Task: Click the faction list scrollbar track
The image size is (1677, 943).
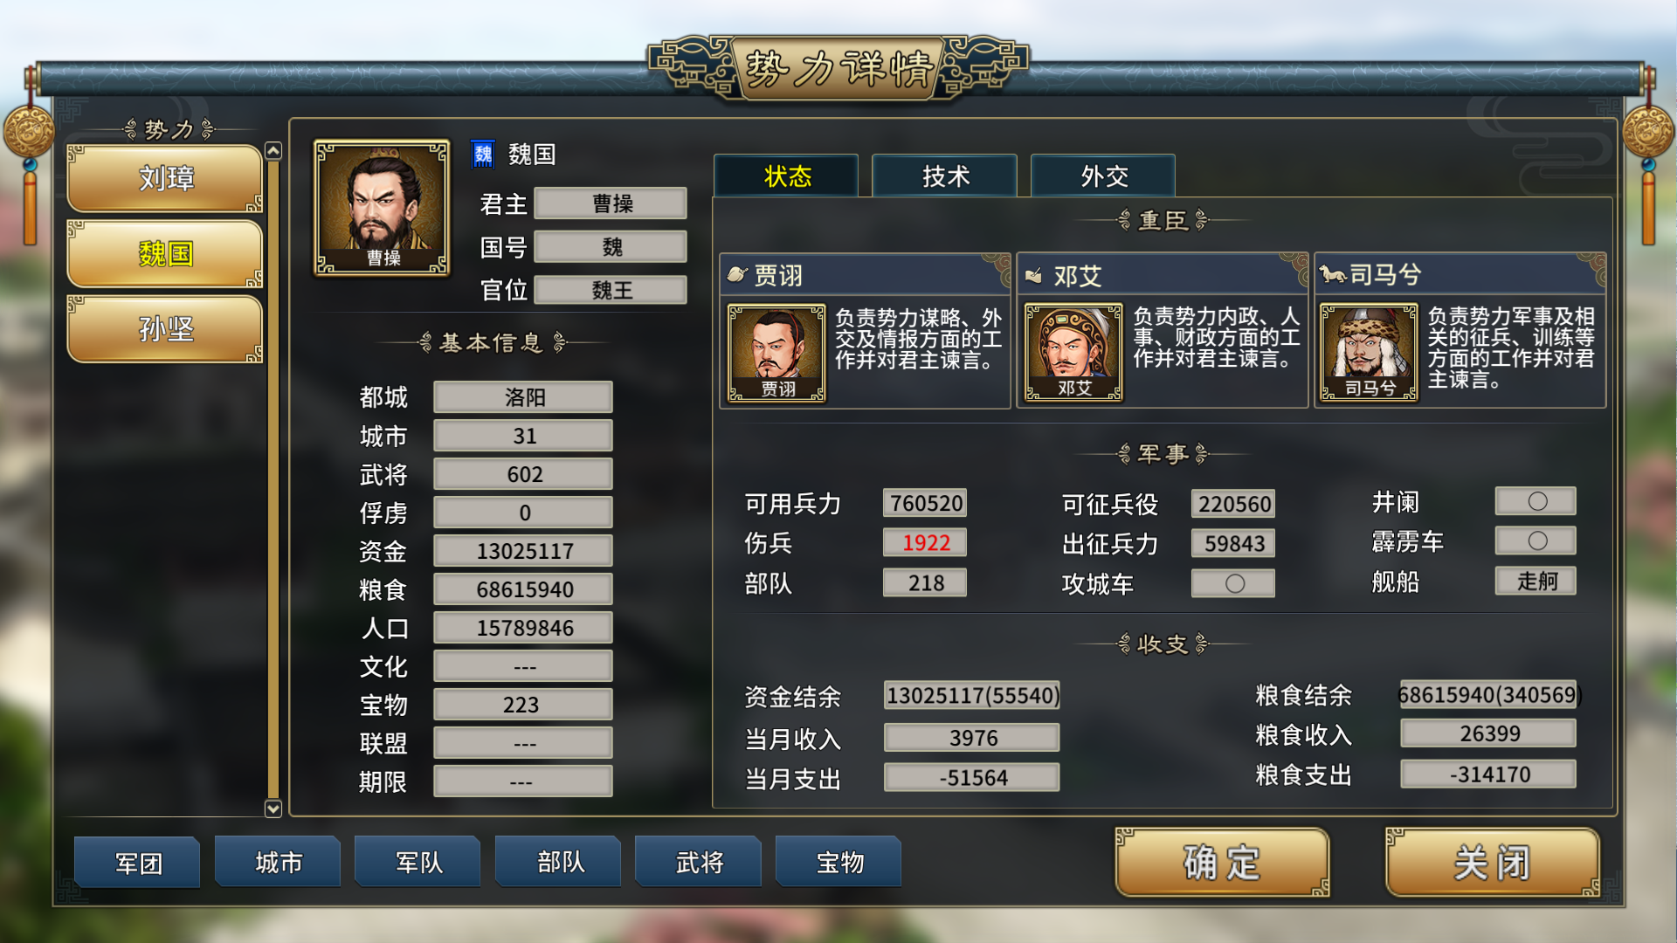Action: (273, 480)
